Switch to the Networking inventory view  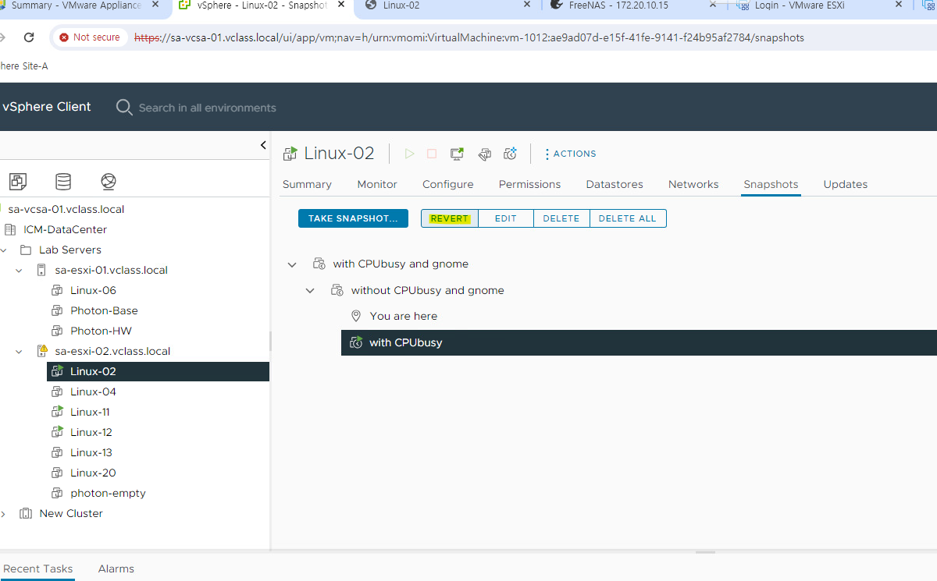(x=109, y=182)
